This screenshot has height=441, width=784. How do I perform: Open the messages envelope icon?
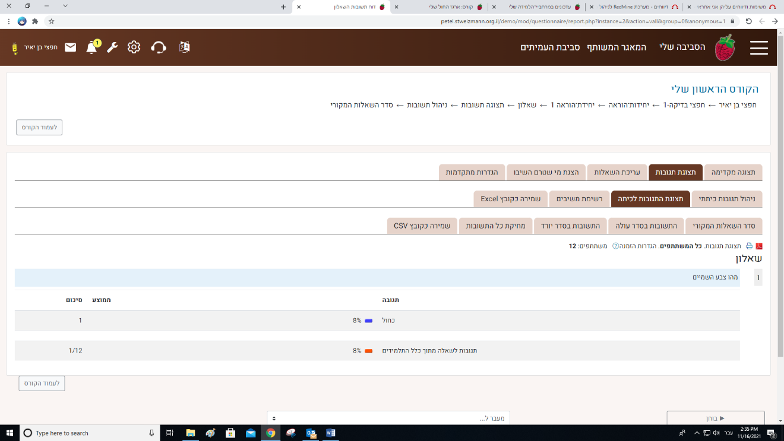pos(71,47)
